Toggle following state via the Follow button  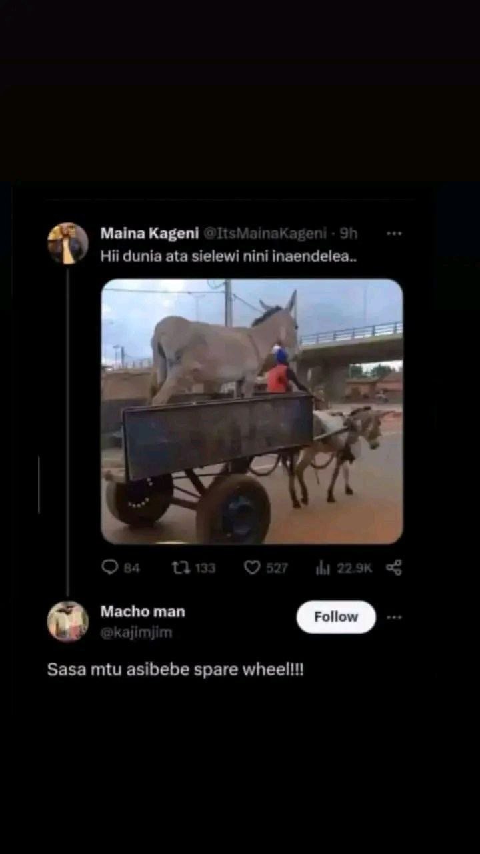pos(335,617)
